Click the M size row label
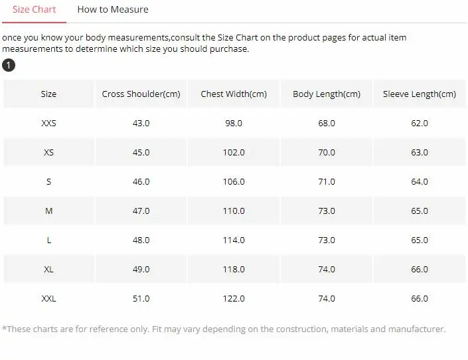The height and width of the screenshot is (360, 468). (x=48, y=211)
